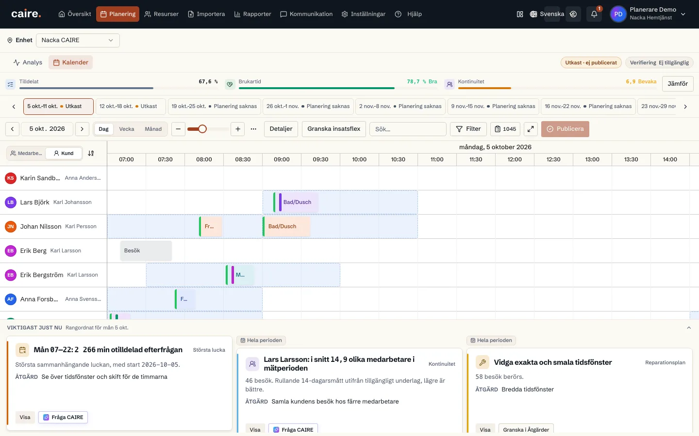Click Granska insatsflex button

[x=334, y=129]
